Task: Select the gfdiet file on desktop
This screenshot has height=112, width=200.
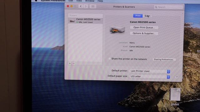Action: point(175,97)
